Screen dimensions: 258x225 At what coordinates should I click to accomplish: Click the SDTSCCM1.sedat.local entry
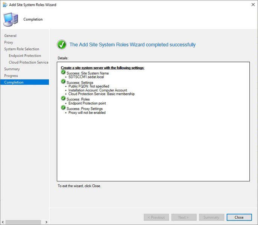(x=86, y=77)
